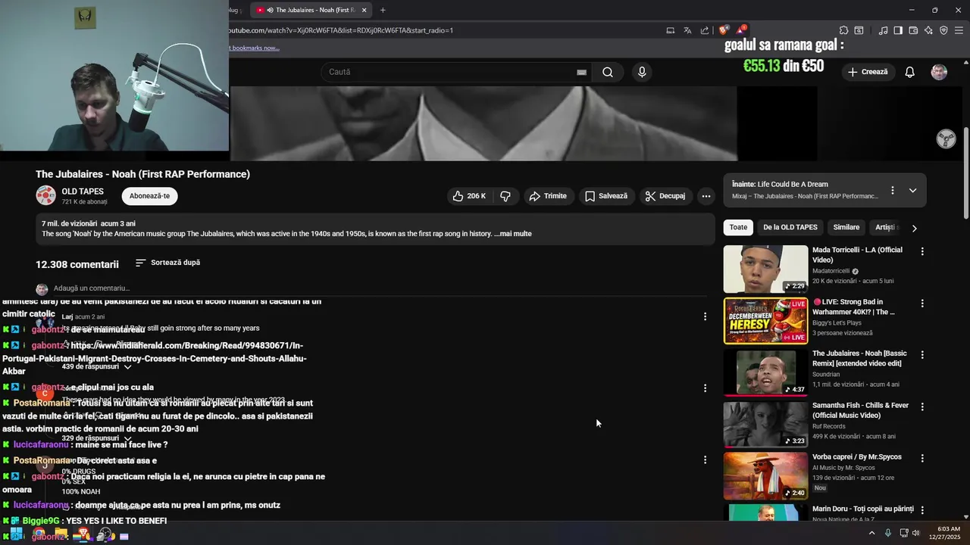Select De la OLD TAPES chip
This screenshot has height=545, width=970.
(x=790, y=227)
